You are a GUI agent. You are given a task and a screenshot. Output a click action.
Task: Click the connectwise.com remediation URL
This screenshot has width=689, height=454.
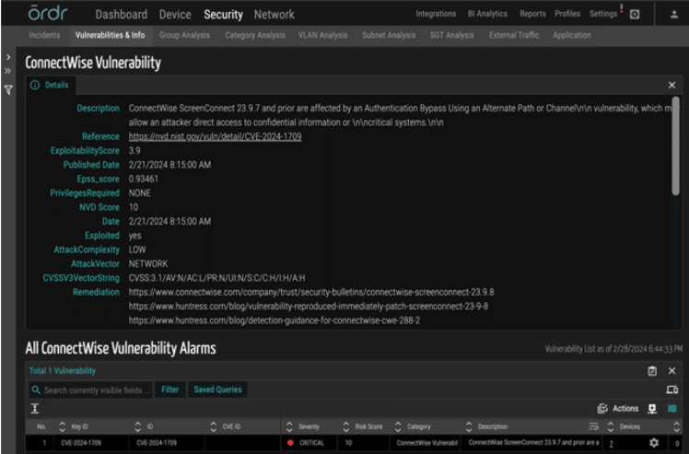click(311, 292)
